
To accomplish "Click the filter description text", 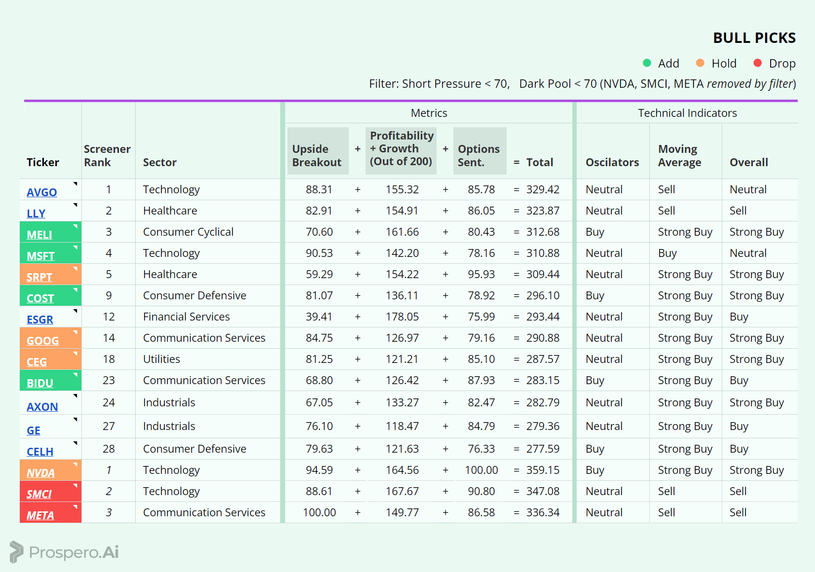I will [583, 84].
